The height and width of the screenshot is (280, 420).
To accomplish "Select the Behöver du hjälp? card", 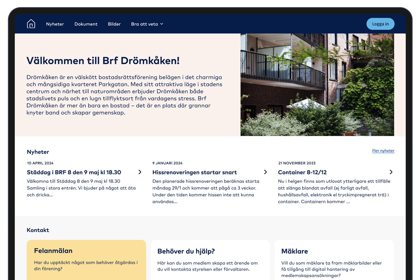I will pos(210,260).
